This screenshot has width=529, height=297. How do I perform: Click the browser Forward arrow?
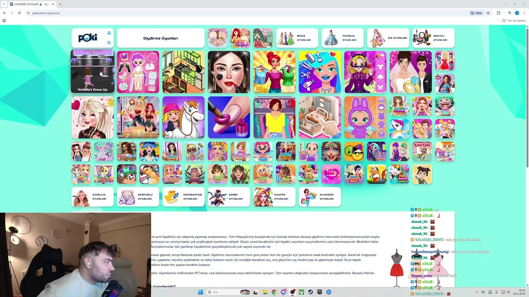point(12,13)
